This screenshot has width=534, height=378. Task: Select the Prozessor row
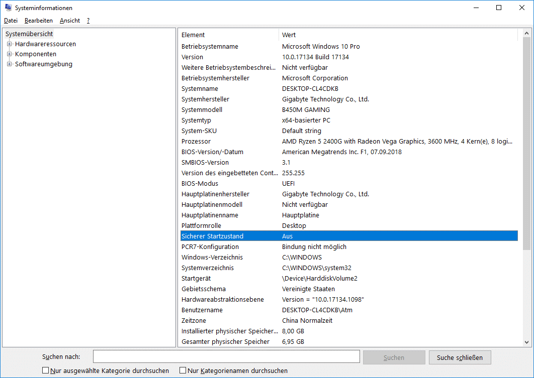tap(349, 142)
